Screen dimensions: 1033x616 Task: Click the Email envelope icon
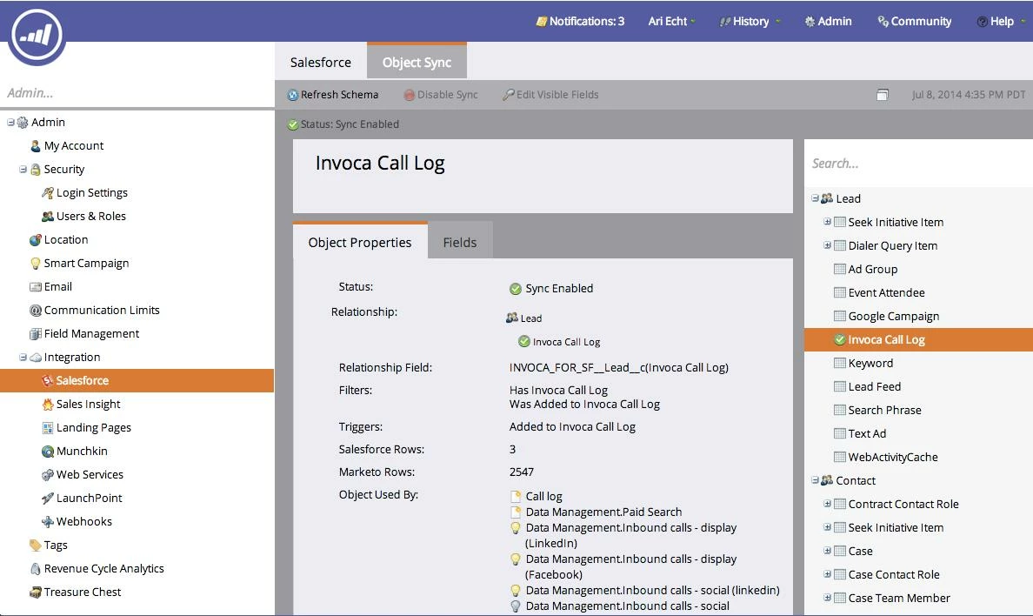(36, 287)
